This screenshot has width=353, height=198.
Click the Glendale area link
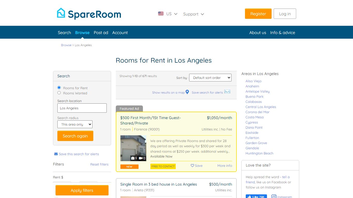click(252, 148)
